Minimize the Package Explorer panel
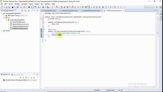This screenshot has height=92, width=163. [x=35, y=10]
